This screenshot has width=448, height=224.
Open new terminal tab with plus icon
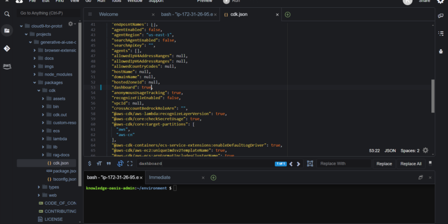coord(213,178)
